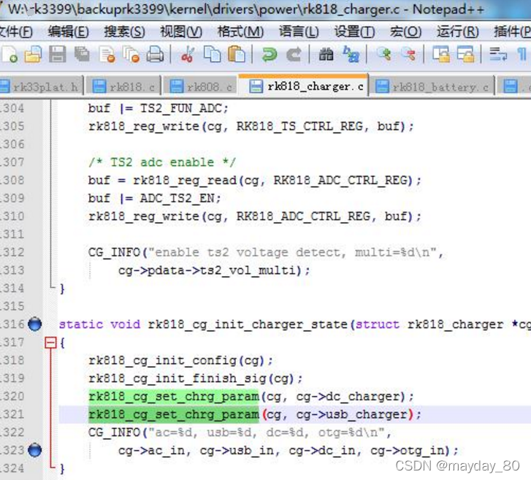Click the comment TS2 adc enable
The image size is (531, 480).
point(162,162)
